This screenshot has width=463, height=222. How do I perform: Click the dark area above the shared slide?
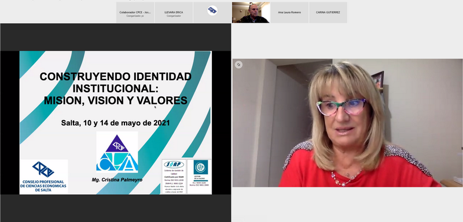tap(115, 37)
